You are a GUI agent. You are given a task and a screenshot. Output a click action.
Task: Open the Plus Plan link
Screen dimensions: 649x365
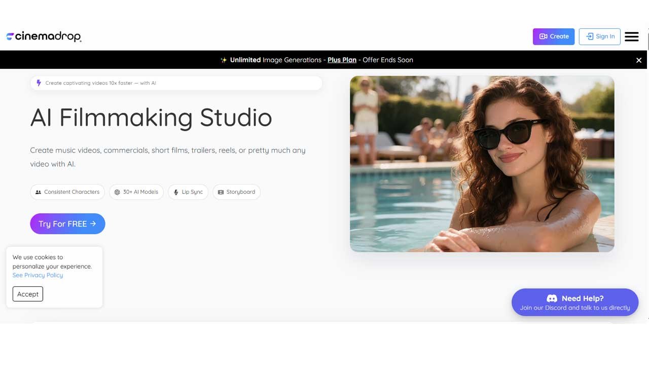[342, 60]
